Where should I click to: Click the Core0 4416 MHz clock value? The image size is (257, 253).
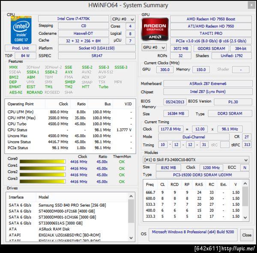pos(79,162)
